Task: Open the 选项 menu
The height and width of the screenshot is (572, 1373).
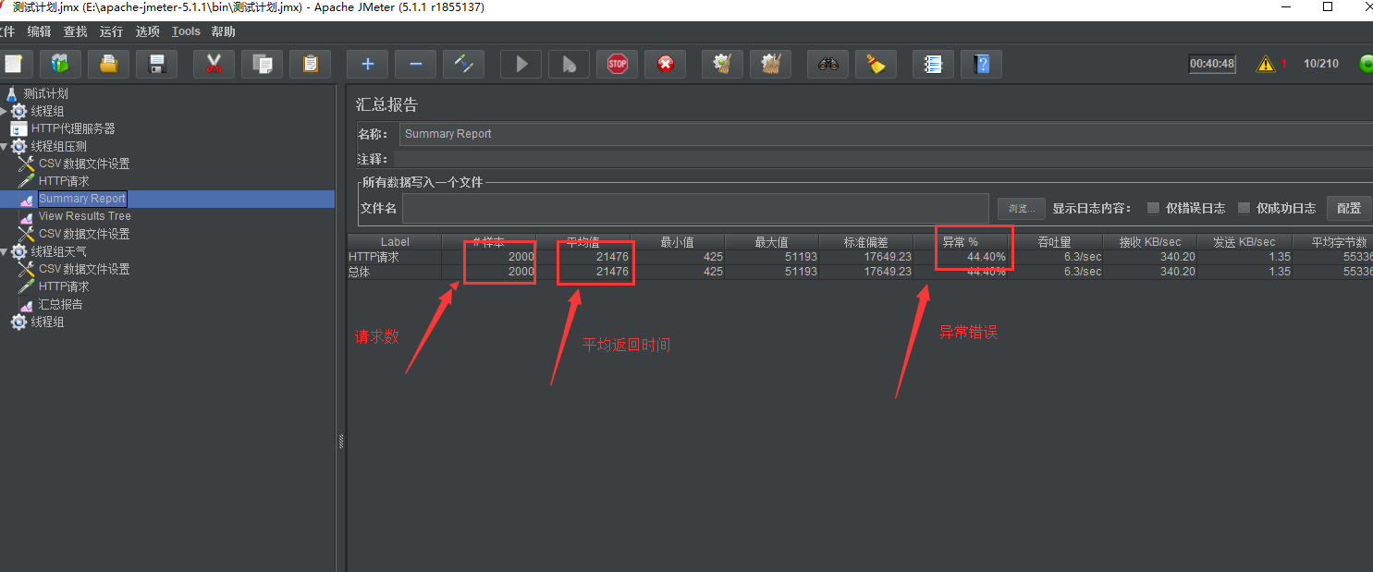Action: 147,31
